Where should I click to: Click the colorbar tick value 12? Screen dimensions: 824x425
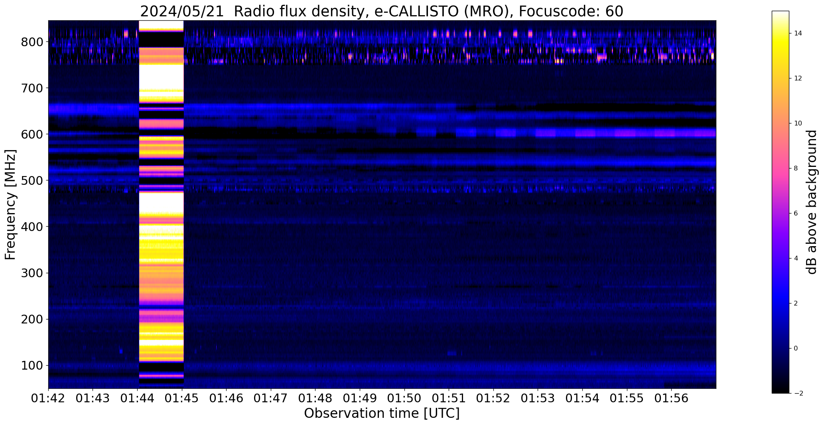(798, 78)
